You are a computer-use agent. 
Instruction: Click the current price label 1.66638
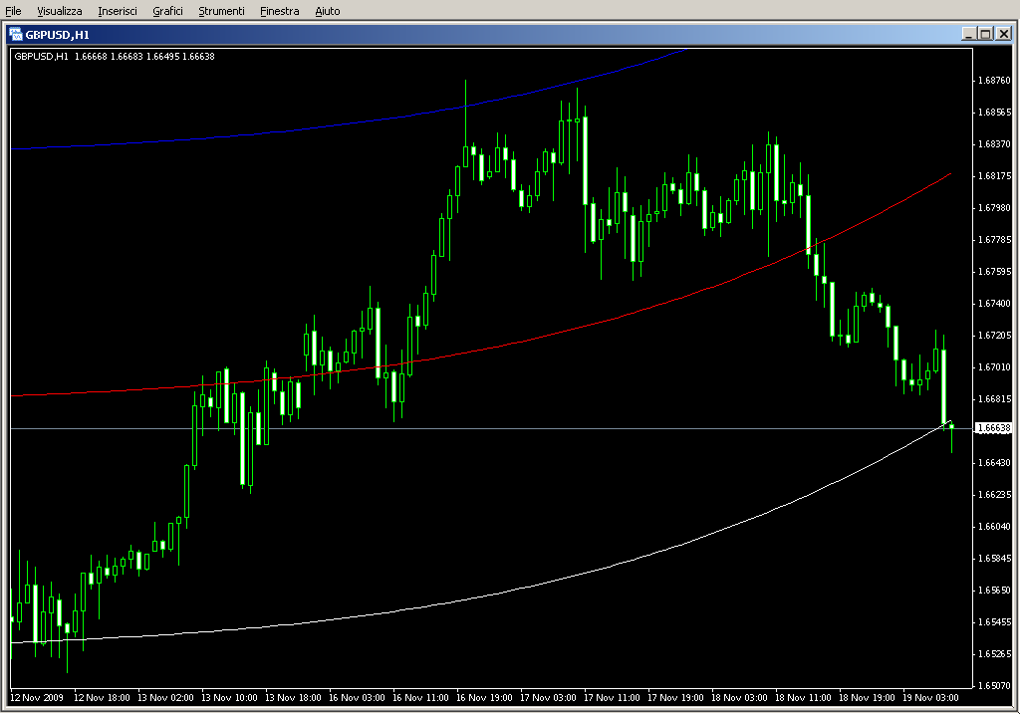(x=994, y=428)
